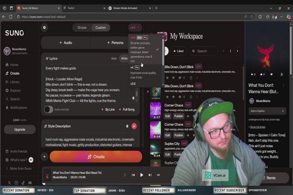The height and width of the screenshot is (195, 293).
Task: Click the orange Create button
Action: point(96,157)
